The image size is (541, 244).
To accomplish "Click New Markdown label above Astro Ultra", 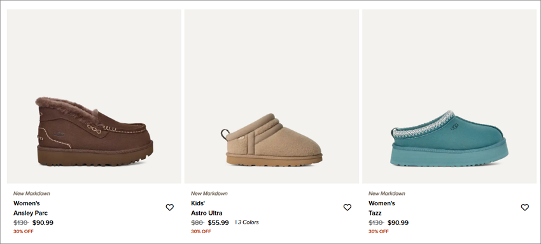I will 209,193.
